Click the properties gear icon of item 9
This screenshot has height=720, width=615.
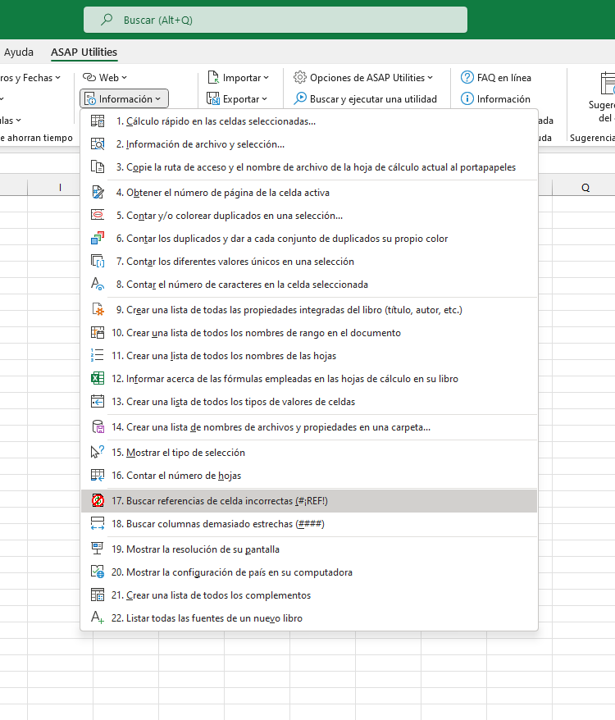pos(98,310)
